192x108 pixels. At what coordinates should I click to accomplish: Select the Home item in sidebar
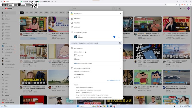pos(9,13)
